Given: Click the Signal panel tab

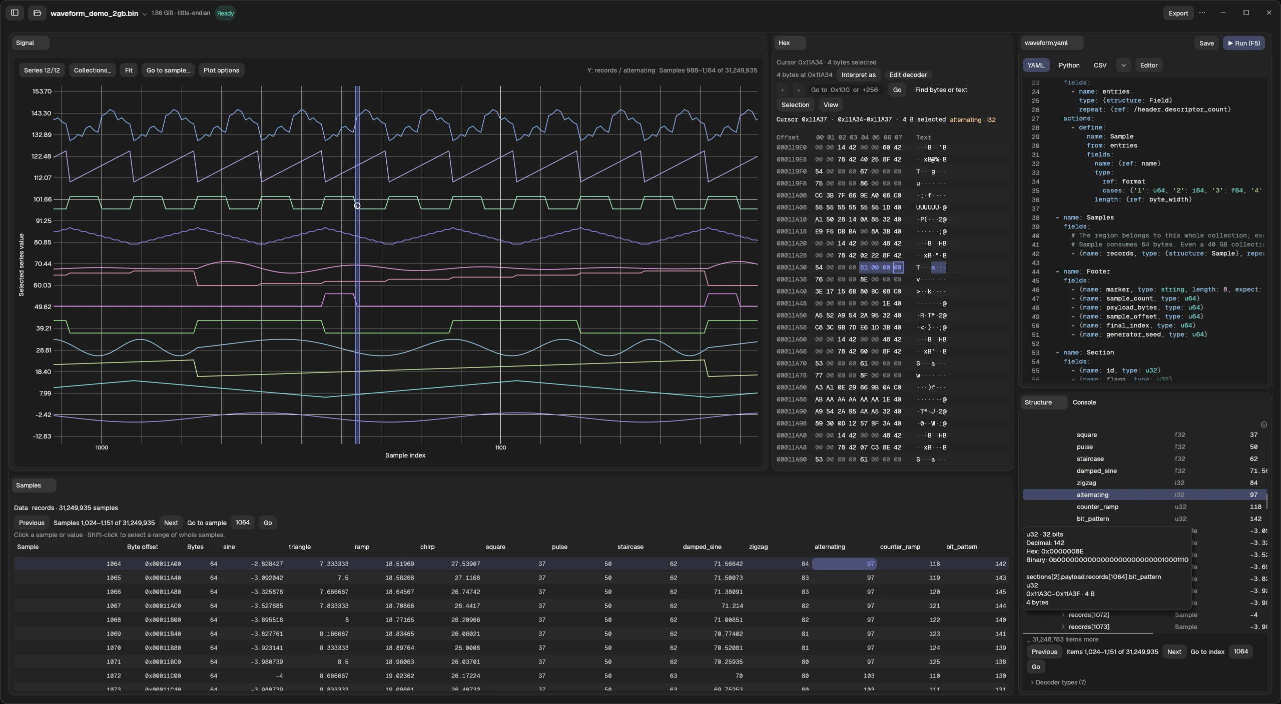Looking at the screenshot, I should [30, 43].
